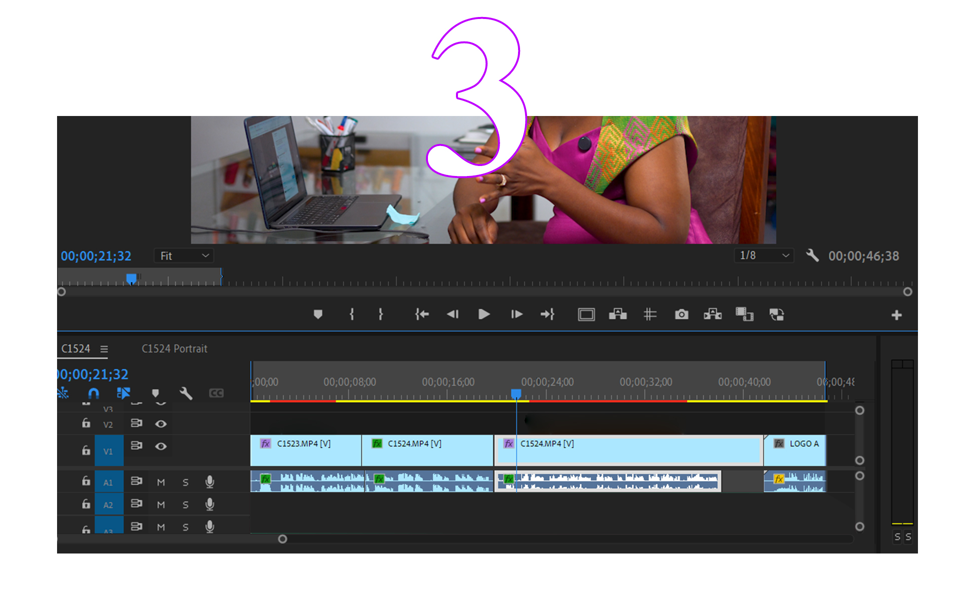This screenshot has width=961, height=590.
Task: Click the Lift button icon
Action: (618, 314)
